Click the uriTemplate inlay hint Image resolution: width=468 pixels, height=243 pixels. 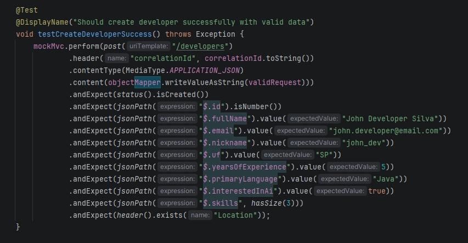(149, 46)
